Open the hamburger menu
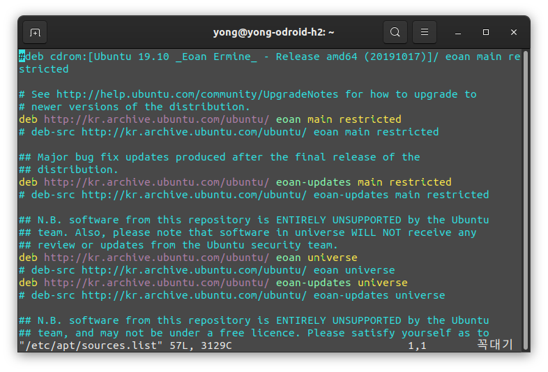 pos(425,32)
